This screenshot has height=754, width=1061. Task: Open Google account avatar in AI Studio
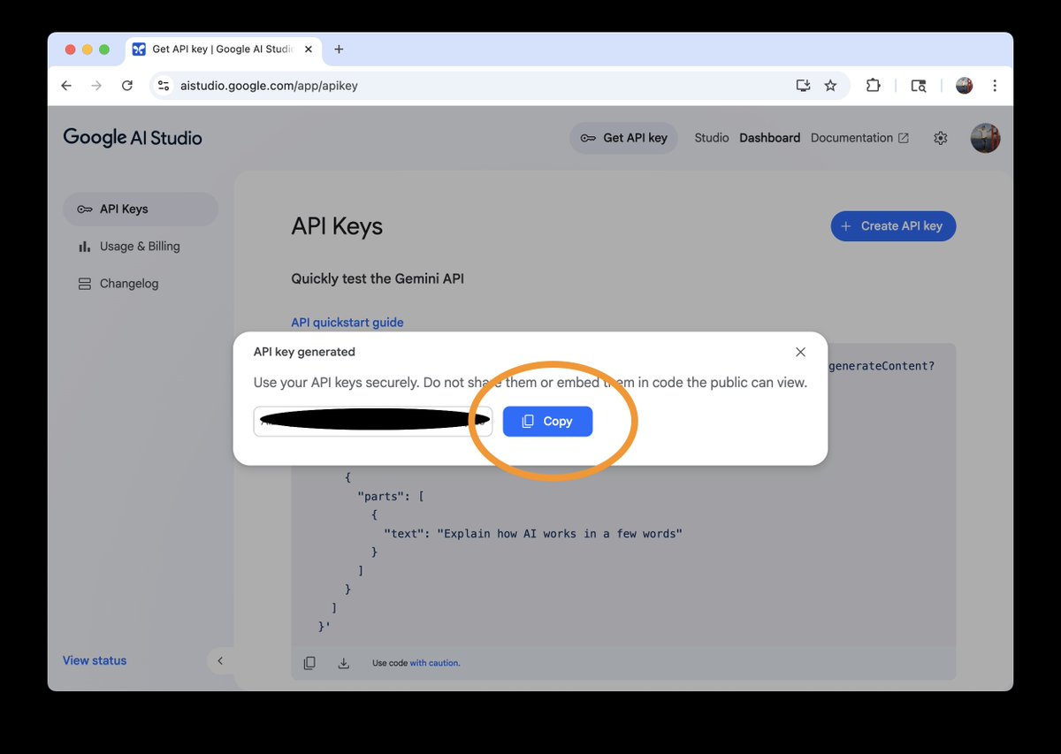point(985,138)
